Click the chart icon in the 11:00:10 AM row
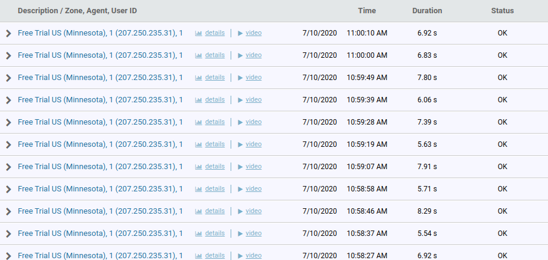 pyautogui.click(x=198, y=33)
